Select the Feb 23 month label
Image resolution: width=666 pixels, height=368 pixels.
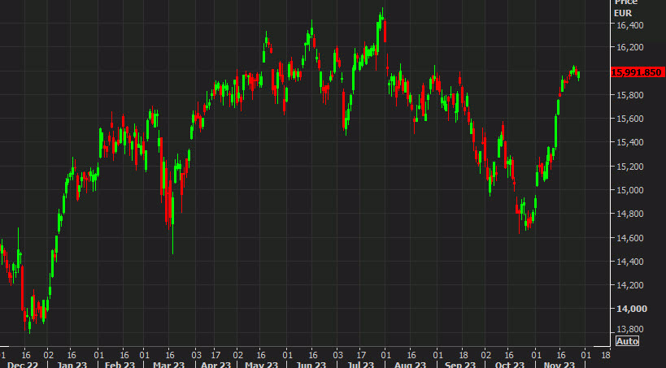pyautogui.click(x=120, y=364)
